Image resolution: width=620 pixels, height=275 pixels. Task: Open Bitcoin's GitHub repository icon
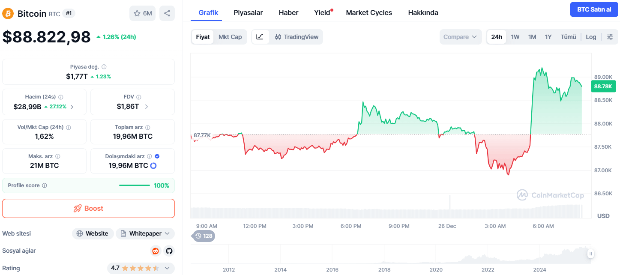pos(169,251)
